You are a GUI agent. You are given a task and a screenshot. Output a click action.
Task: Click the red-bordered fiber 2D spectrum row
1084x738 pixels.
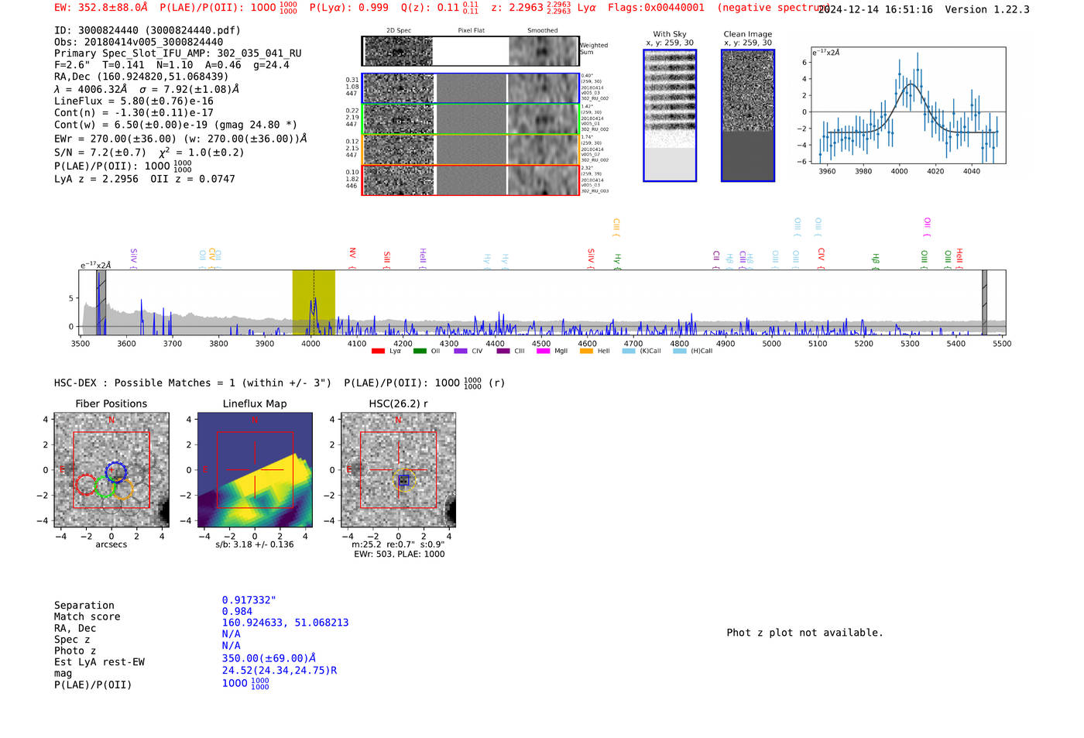point(471,180)
